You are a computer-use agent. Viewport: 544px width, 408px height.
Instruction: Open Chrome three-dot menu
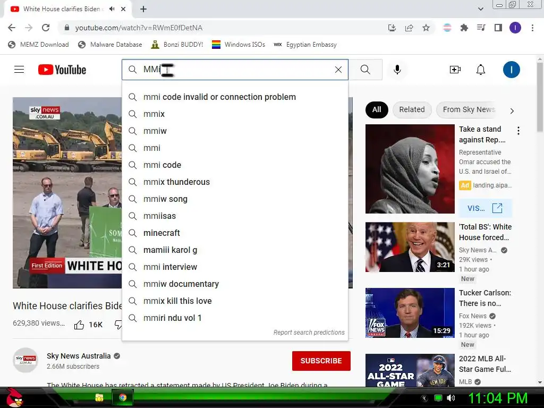532,28
